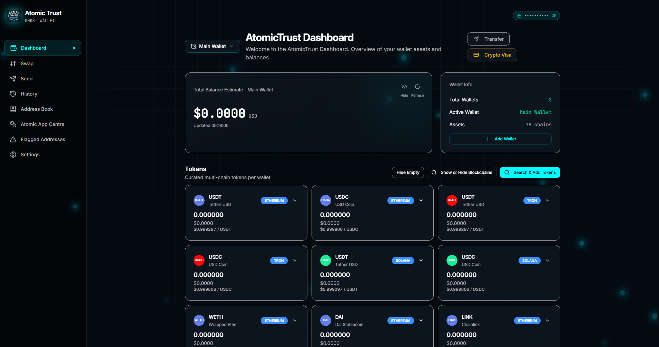
Task: Expand the USDT Ethereum card chevron
Action: 295,200
